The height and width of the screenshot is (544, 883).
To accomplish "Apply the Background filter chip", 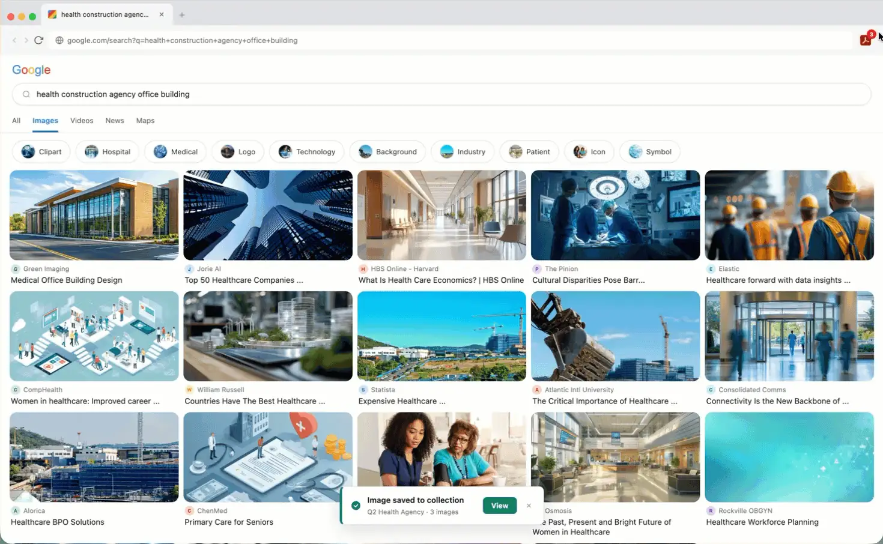I will 387,152.
